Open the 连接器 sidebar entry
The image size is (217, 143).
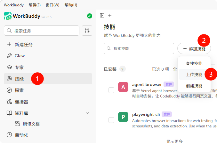[48, 102]
